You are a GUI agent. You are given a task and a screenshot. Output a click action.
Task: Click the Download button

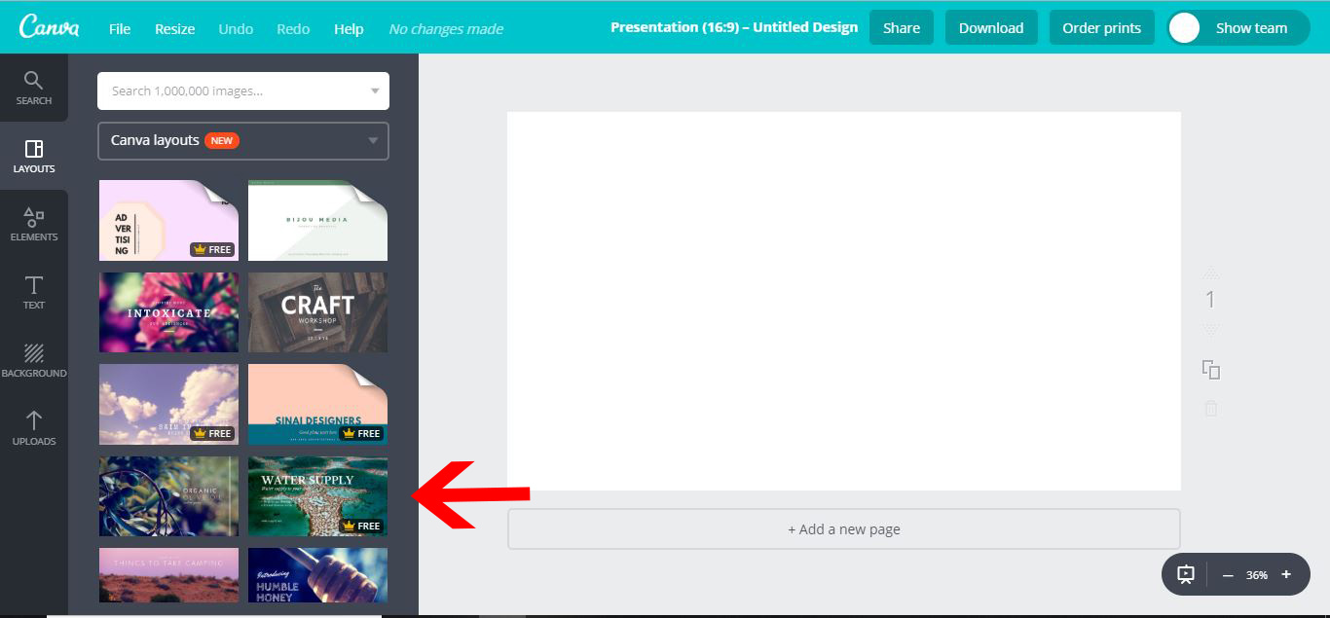tap(991, 27)
